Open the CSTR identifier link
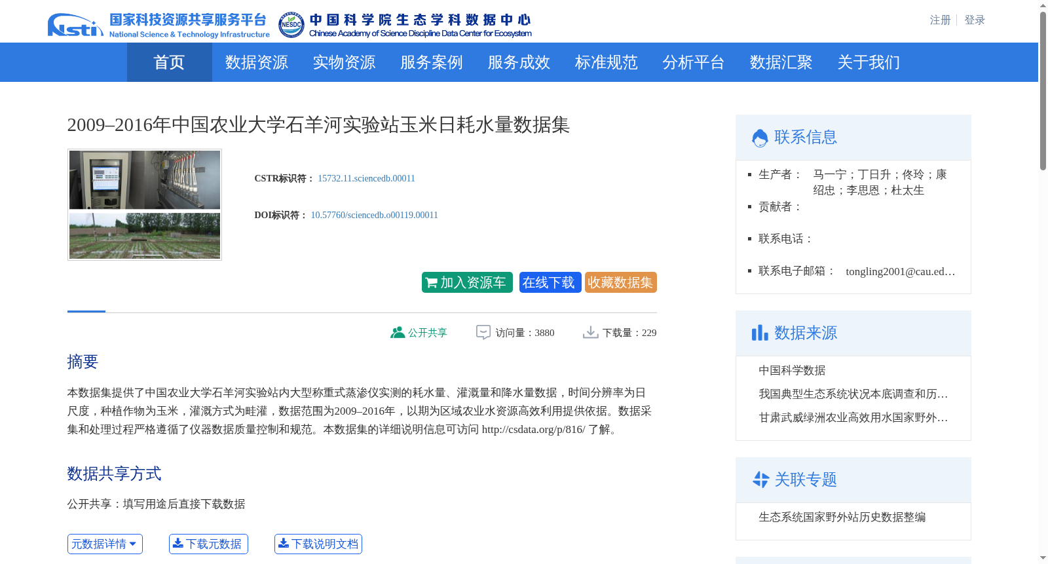The image size is (1048, 564). pyautogui.click(x=366, y=178)
